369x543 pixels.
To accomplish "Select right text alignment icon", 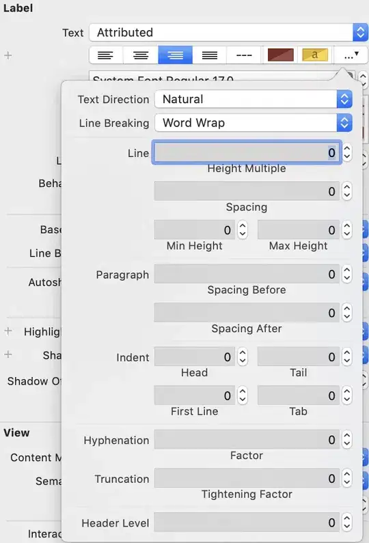I will point(176,55).
